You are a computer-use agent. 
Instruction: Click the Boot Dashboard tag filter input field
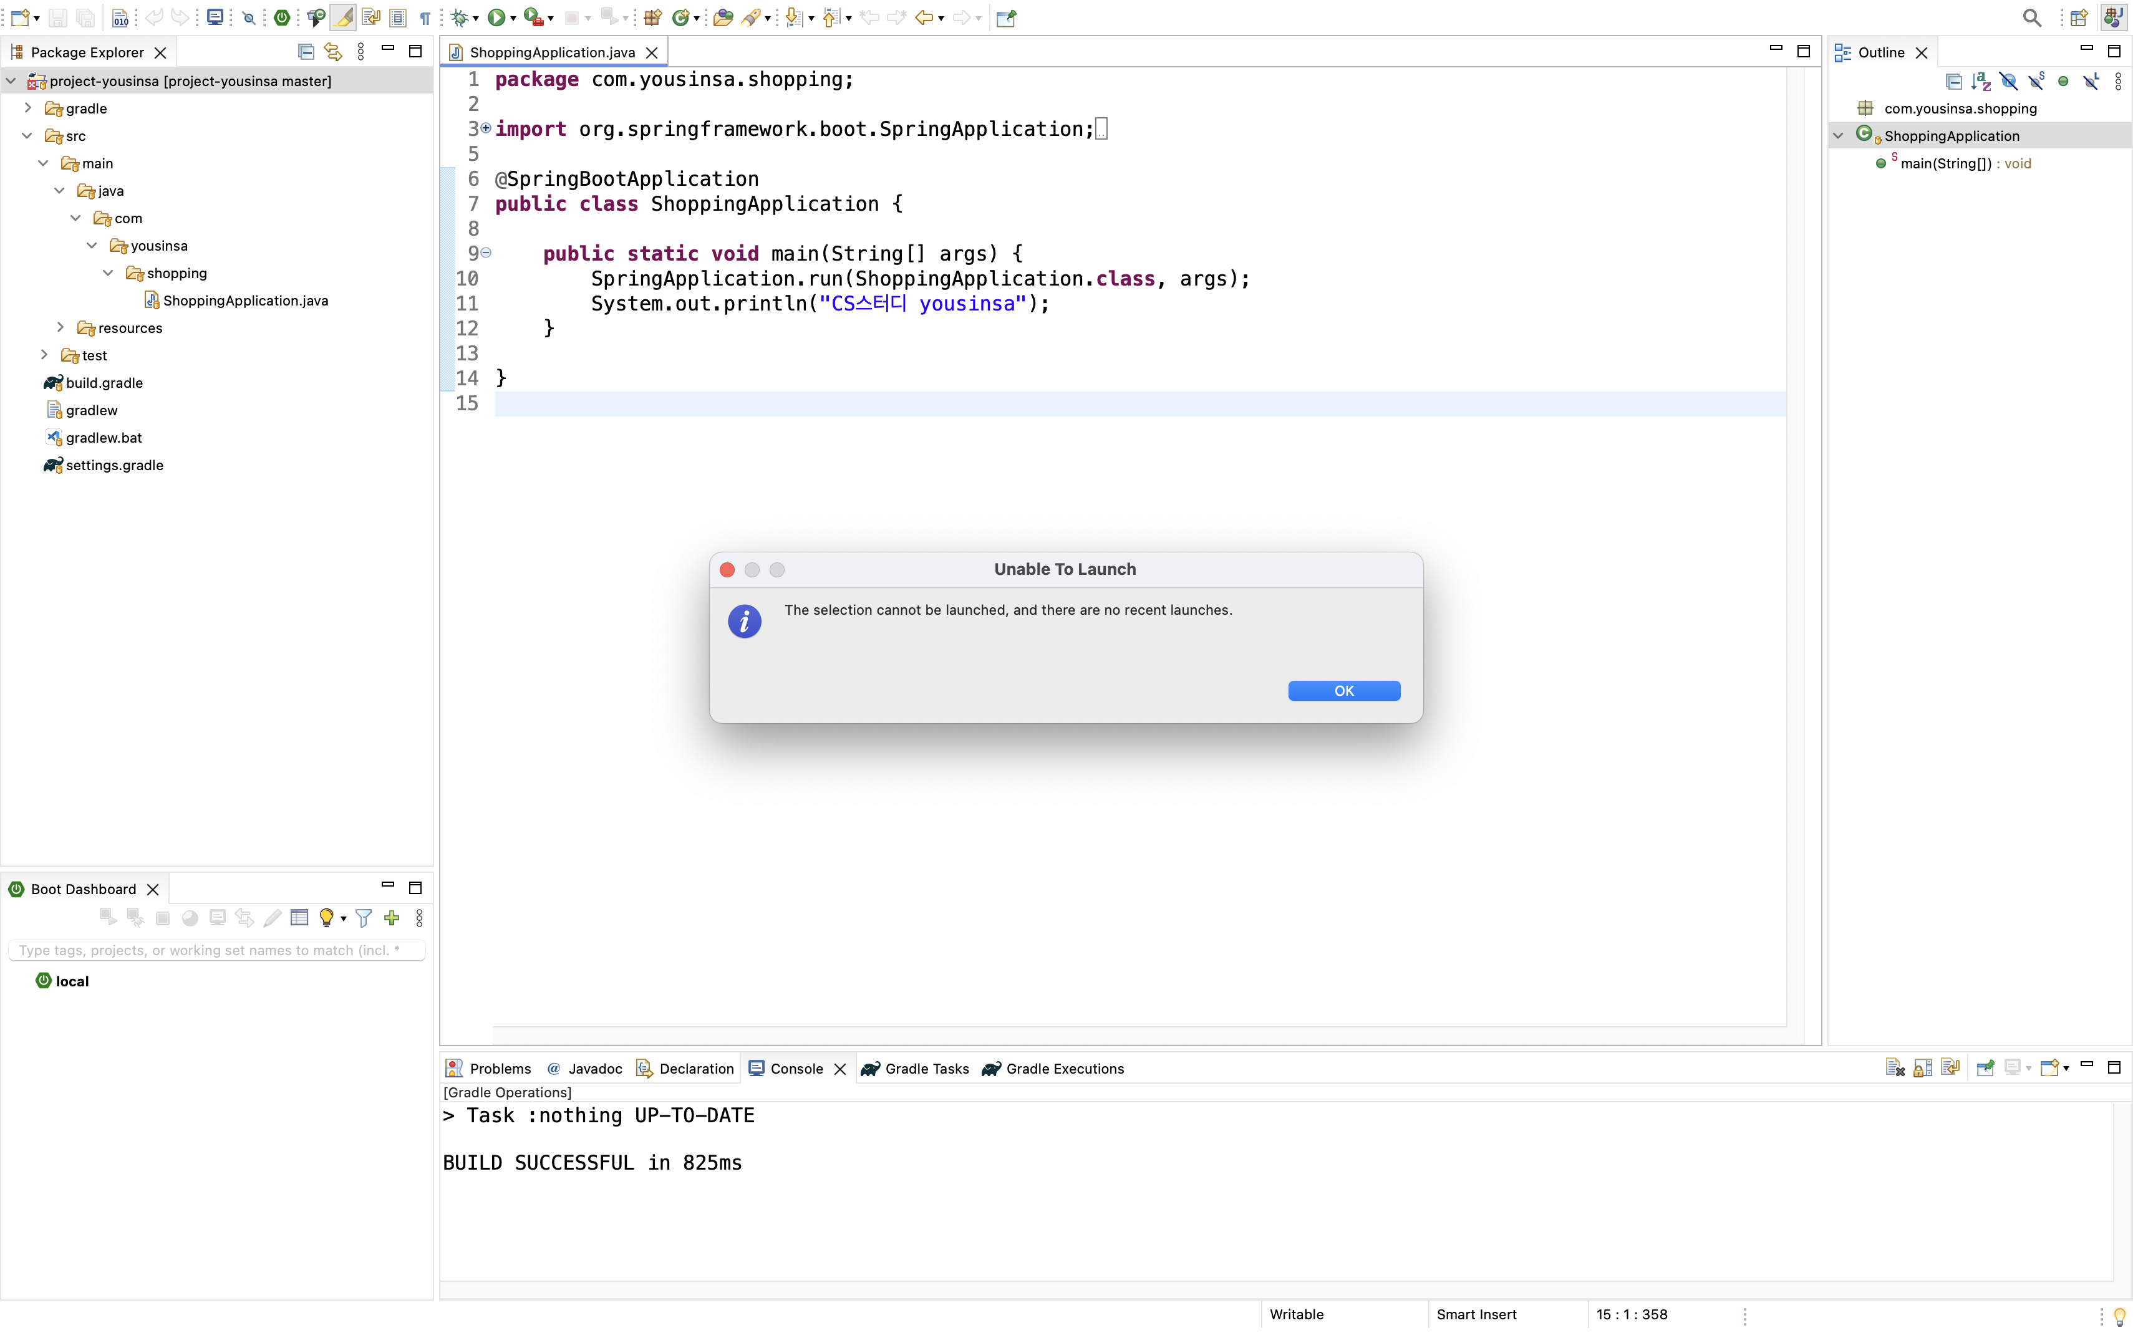217,950
